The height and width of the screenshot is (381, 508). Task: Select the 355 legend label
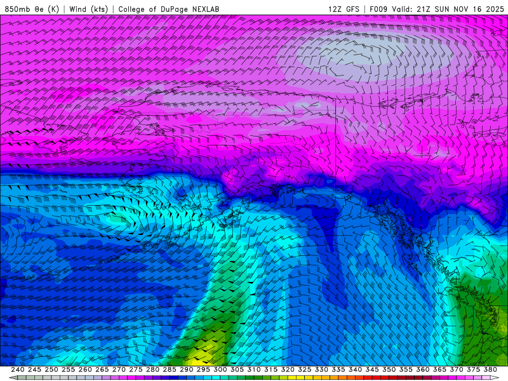(406, 370)
